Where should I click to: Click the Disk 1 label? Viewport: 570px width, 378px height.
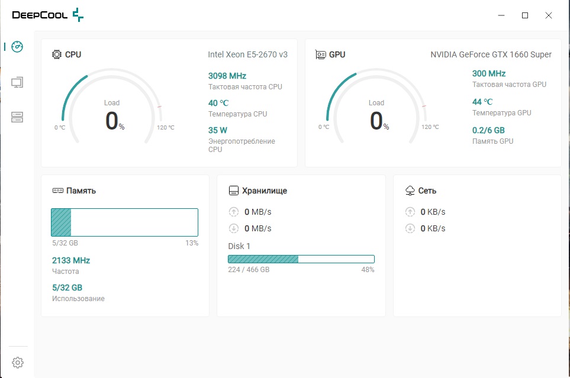coord(239,246)
